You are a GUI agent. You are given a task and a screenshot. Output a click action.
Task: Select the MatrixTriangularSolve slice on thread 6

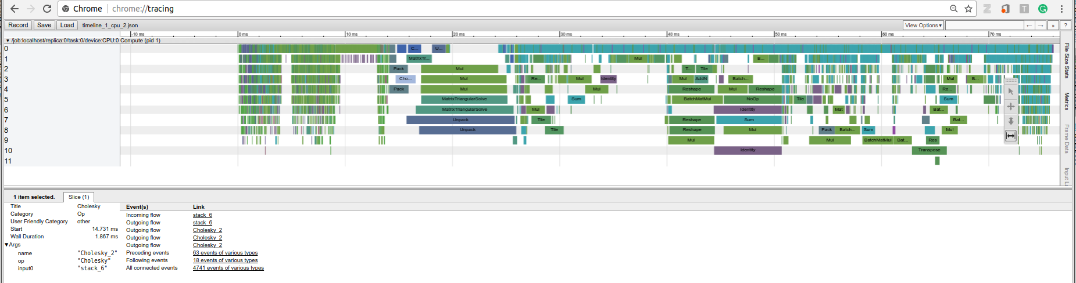click(464, 110)
